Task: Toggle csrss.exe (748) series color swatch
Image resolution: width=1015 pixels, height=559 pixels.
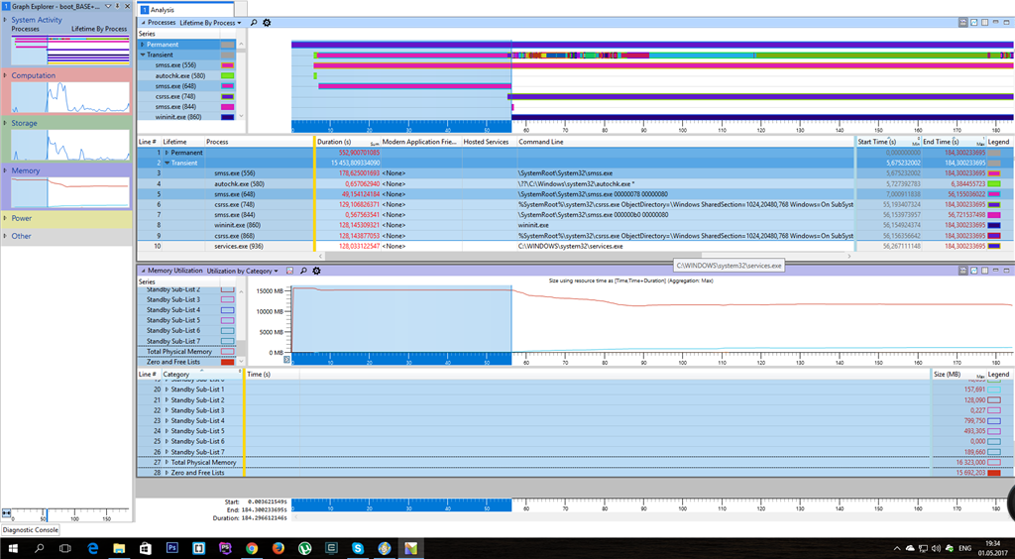Action: point(227,96)
